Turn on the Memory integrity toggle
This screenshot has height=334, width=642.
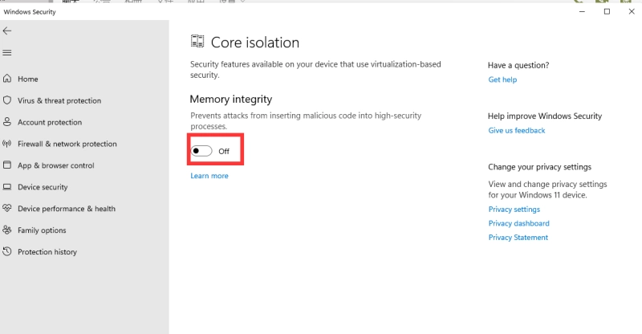(201, 151)
